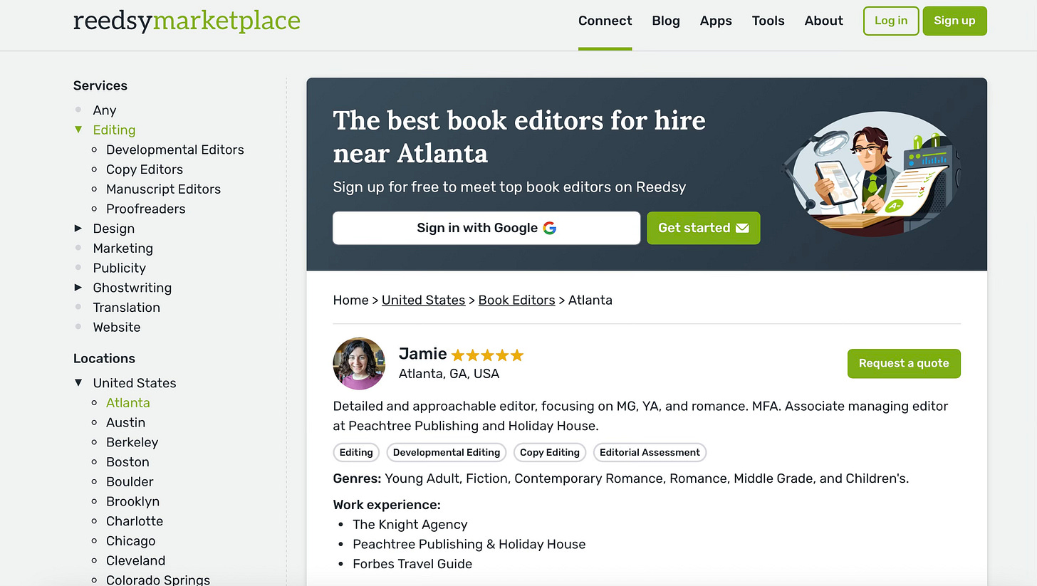This screenshot has width=1037, height=586.
Task: Select Copy Editors filter
Action: [145, 169]
